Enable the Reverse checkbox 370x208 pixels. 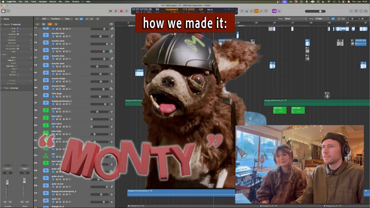coord(18,75)
